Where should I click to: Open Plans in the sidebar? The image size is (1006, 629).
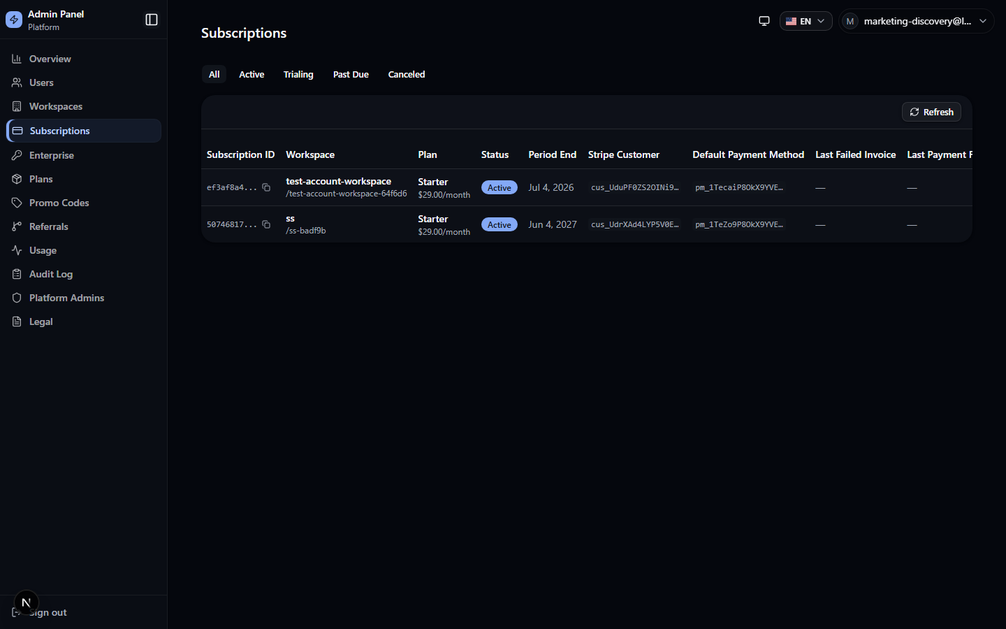pyautogui.click(x=84, y=179)
